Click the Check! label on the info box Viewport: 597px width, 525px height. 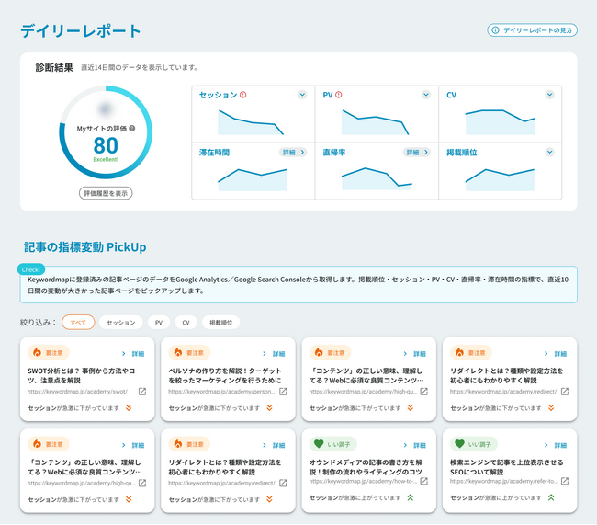[31, 269]
